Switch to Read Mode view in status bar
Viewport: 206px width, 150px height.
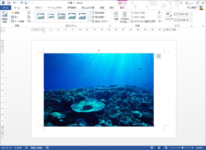pos(152,148)
